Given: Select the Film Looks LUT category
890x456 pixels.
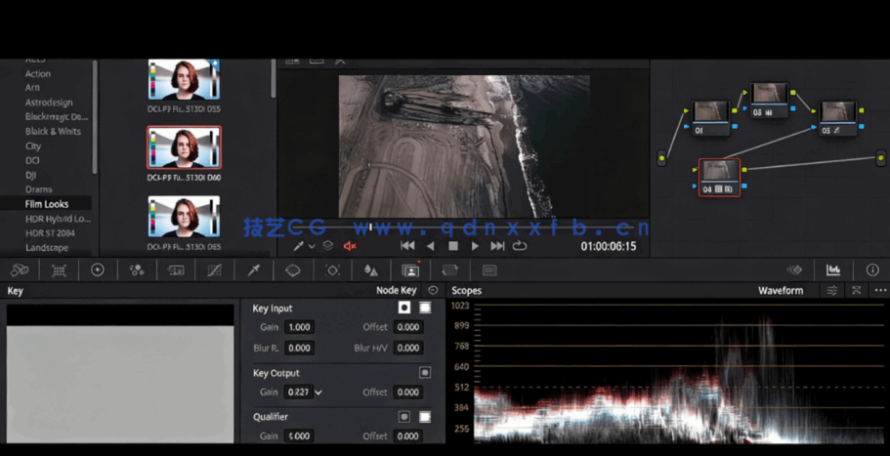Looking at the screenshot, I should click(x=47, y=204).
